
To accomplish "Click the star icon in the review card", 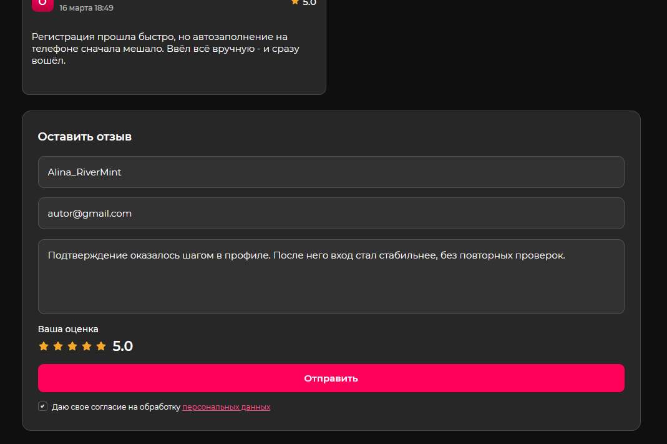I will pyautogui.click(x=295, y=2).
